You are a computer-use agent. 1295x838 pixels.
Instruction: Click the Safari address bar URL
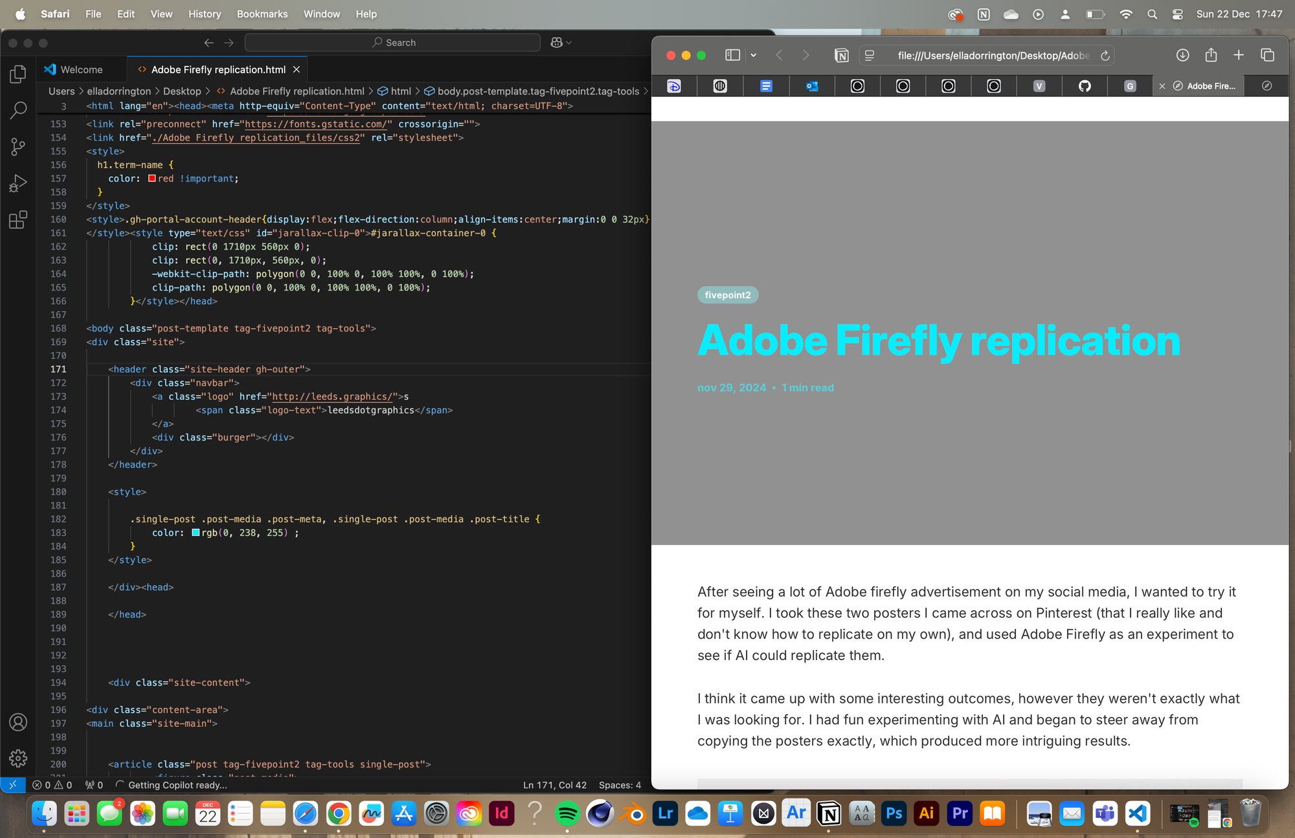pos(993,56)
